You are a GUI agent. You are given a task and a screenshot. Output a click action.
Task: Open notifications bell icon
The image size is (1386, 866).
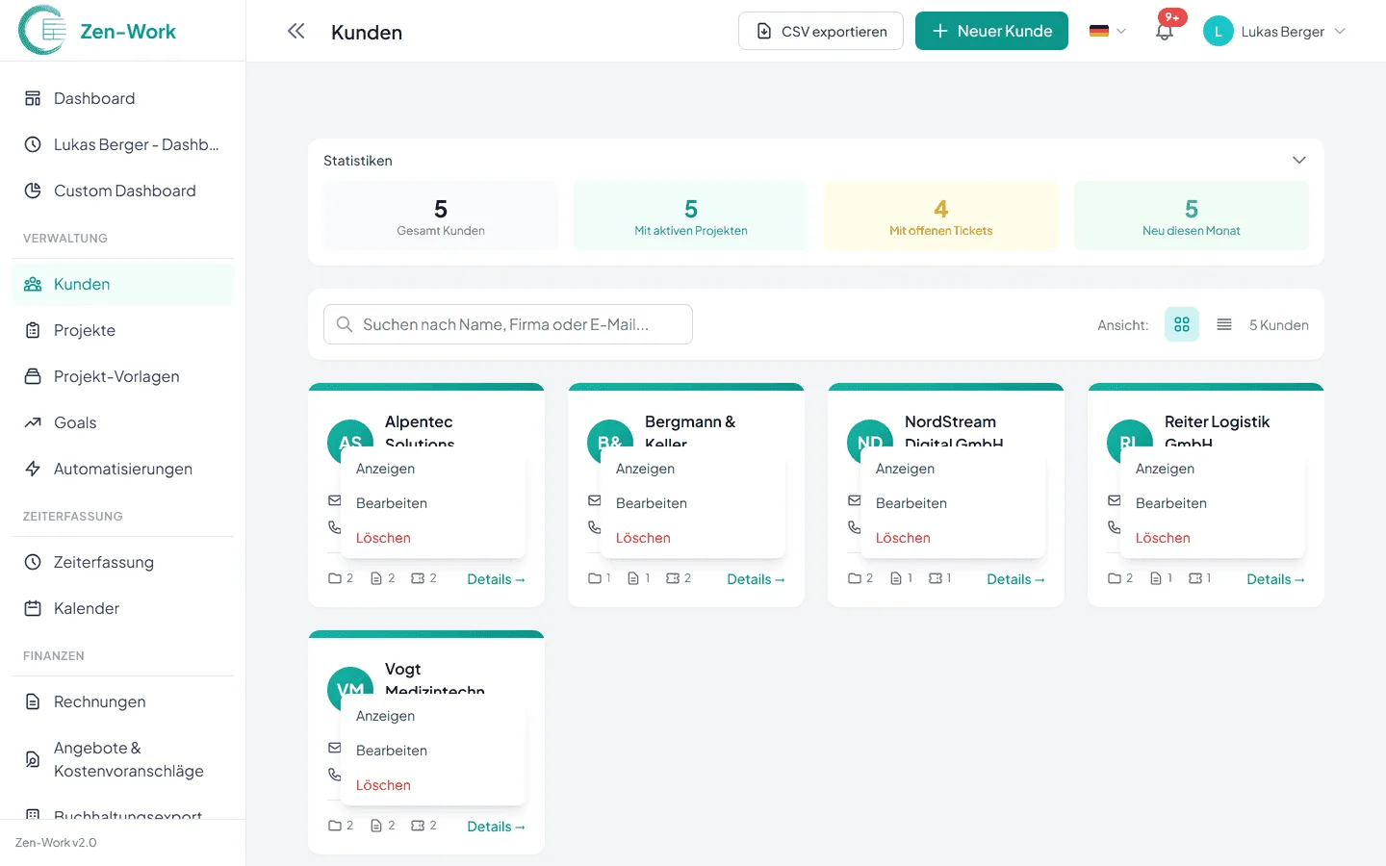[1165, 32]
